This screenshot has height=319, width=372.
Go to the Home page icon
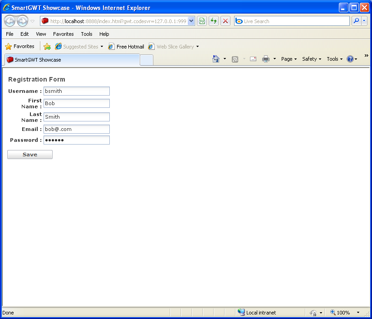click(216, 59)
